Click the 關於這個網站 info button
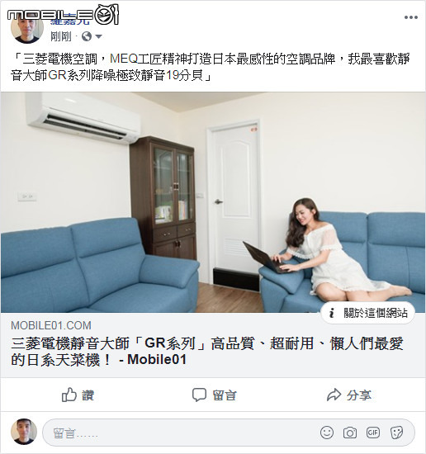 (367, 313)
